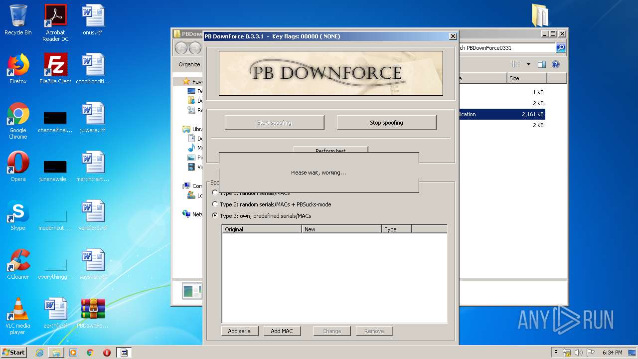Click the Opera taskbar icon

[x=107, y=353]
